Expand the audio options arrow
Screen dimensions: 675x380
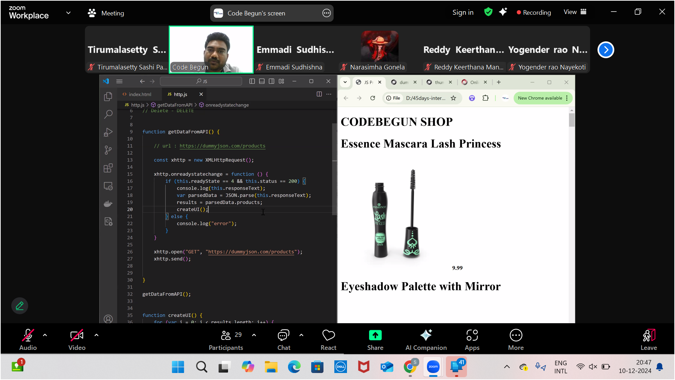pos(45,335)
